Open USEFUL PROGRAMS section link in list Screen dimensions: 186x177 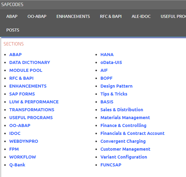click(31, 118)
